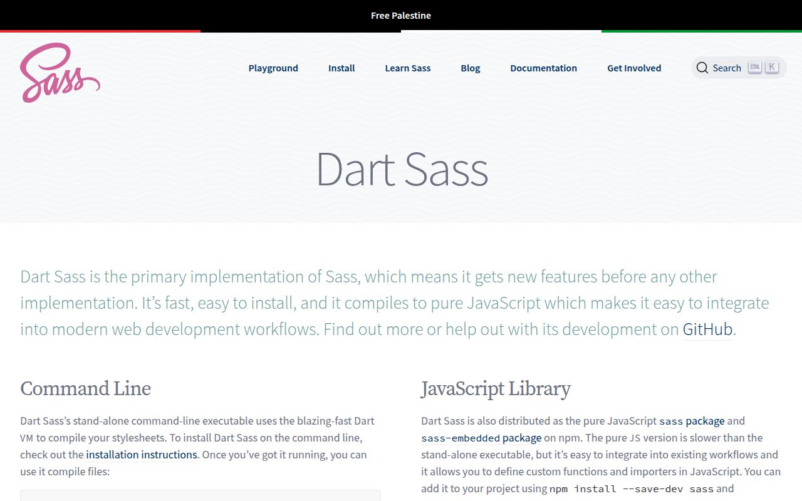The height and width of the screenshot is (501, 802).
Task: Click the K key hint badge
Action: tap(772, 67)
